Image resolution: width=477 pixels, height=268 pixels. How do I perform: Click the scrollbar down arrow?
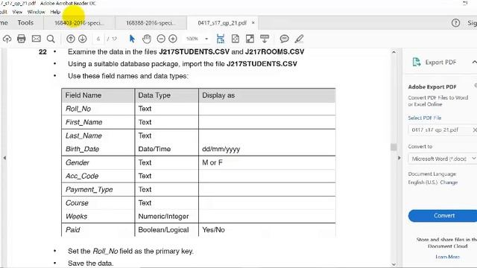(394, 264)
